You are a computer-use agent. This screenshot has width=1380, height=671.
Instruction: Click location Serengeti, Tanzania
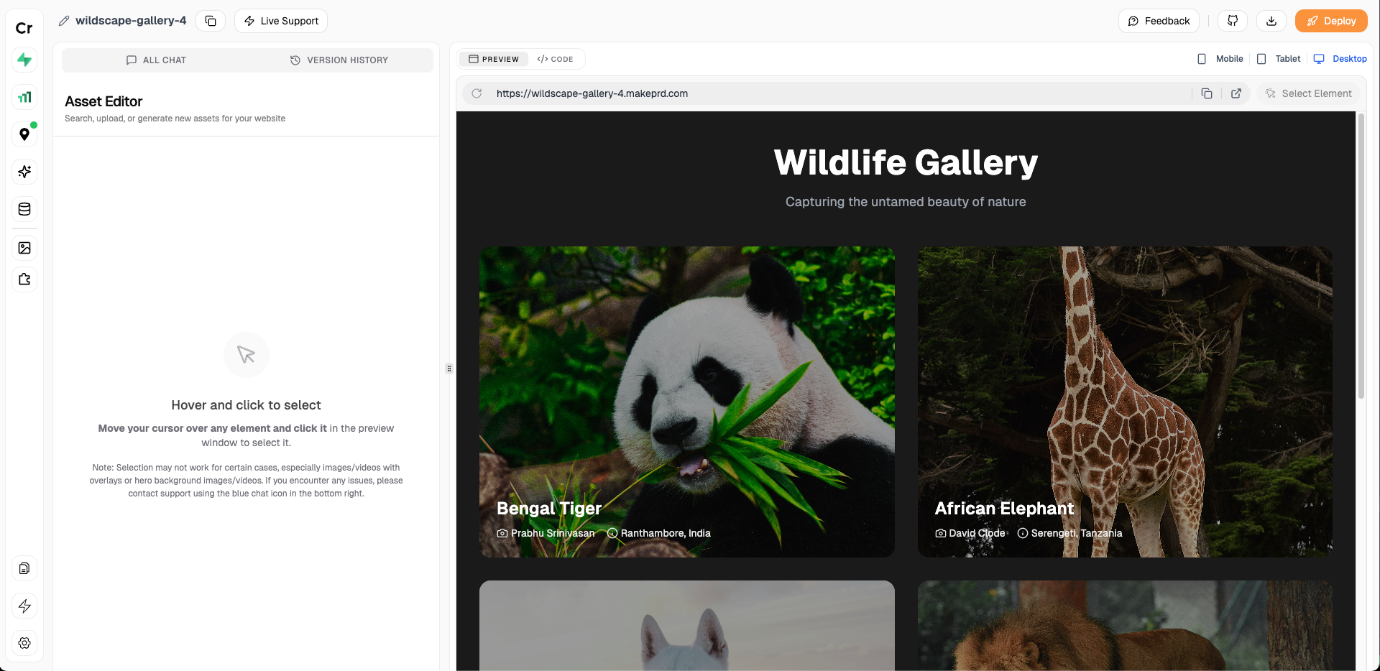(1077, 533)
